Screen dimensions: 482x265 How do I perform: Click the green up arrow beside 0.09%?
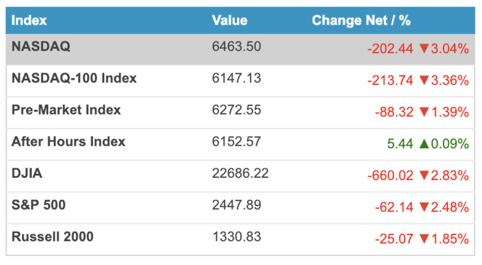coord(424,143)
